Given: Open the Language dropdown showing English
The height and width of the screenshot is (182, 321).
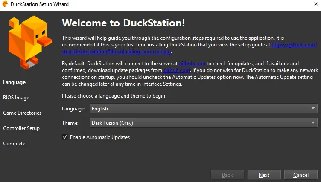Looking at the screenshot, I should [x=204, y=108].
